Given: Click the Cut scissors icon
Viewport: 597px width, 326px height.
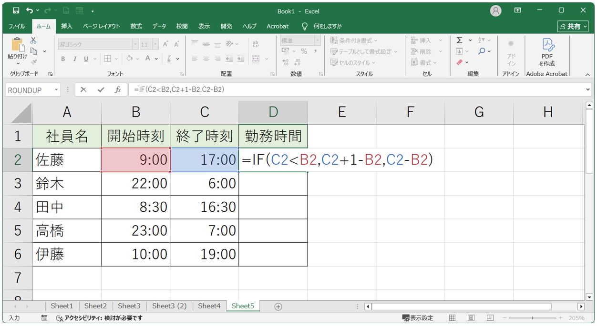Looking at the screenshot, I should (33, 40).
